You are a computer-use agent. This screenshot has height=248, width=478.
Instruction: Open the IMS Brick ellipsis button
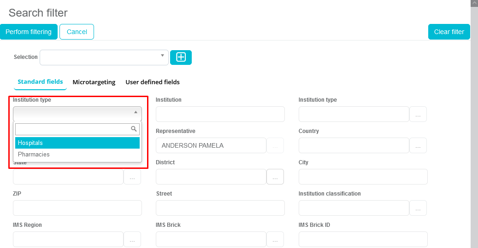click(x=275, y=239)
